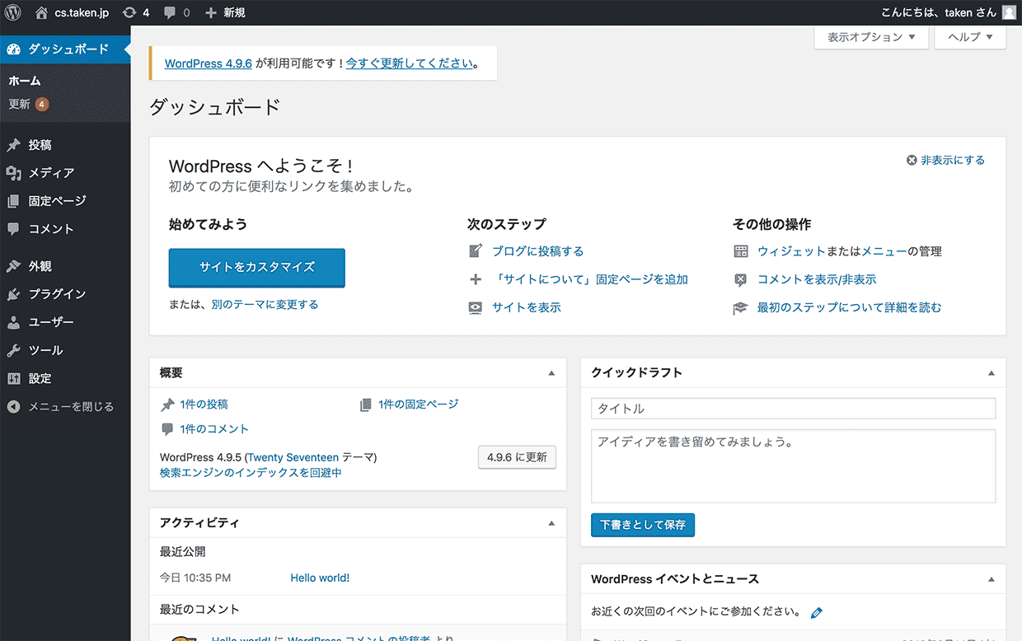Click the user avatar in the top bar
This screenshot has height=641, width=1022.
click(1010, 12)
